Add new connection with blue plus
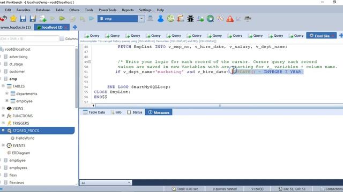Viewport: 343px width, 192px height. pos(75,27)
